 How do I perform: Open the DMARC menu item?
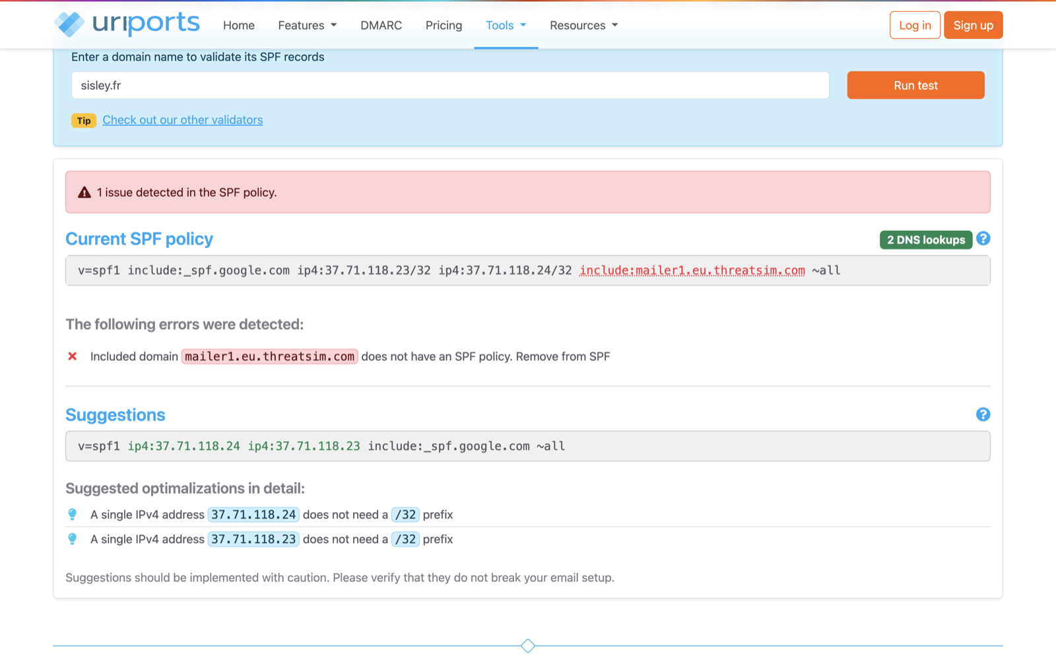coord(381,25)
